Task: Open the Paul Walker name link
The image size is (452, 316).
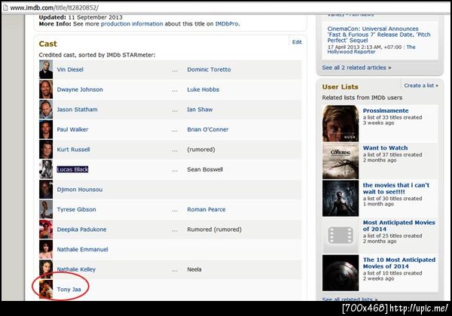Action: (x=72, y=129)
